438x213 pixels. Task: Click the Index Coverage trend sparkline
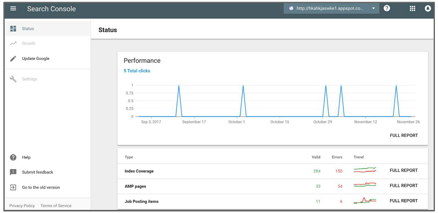click(365, 170)
